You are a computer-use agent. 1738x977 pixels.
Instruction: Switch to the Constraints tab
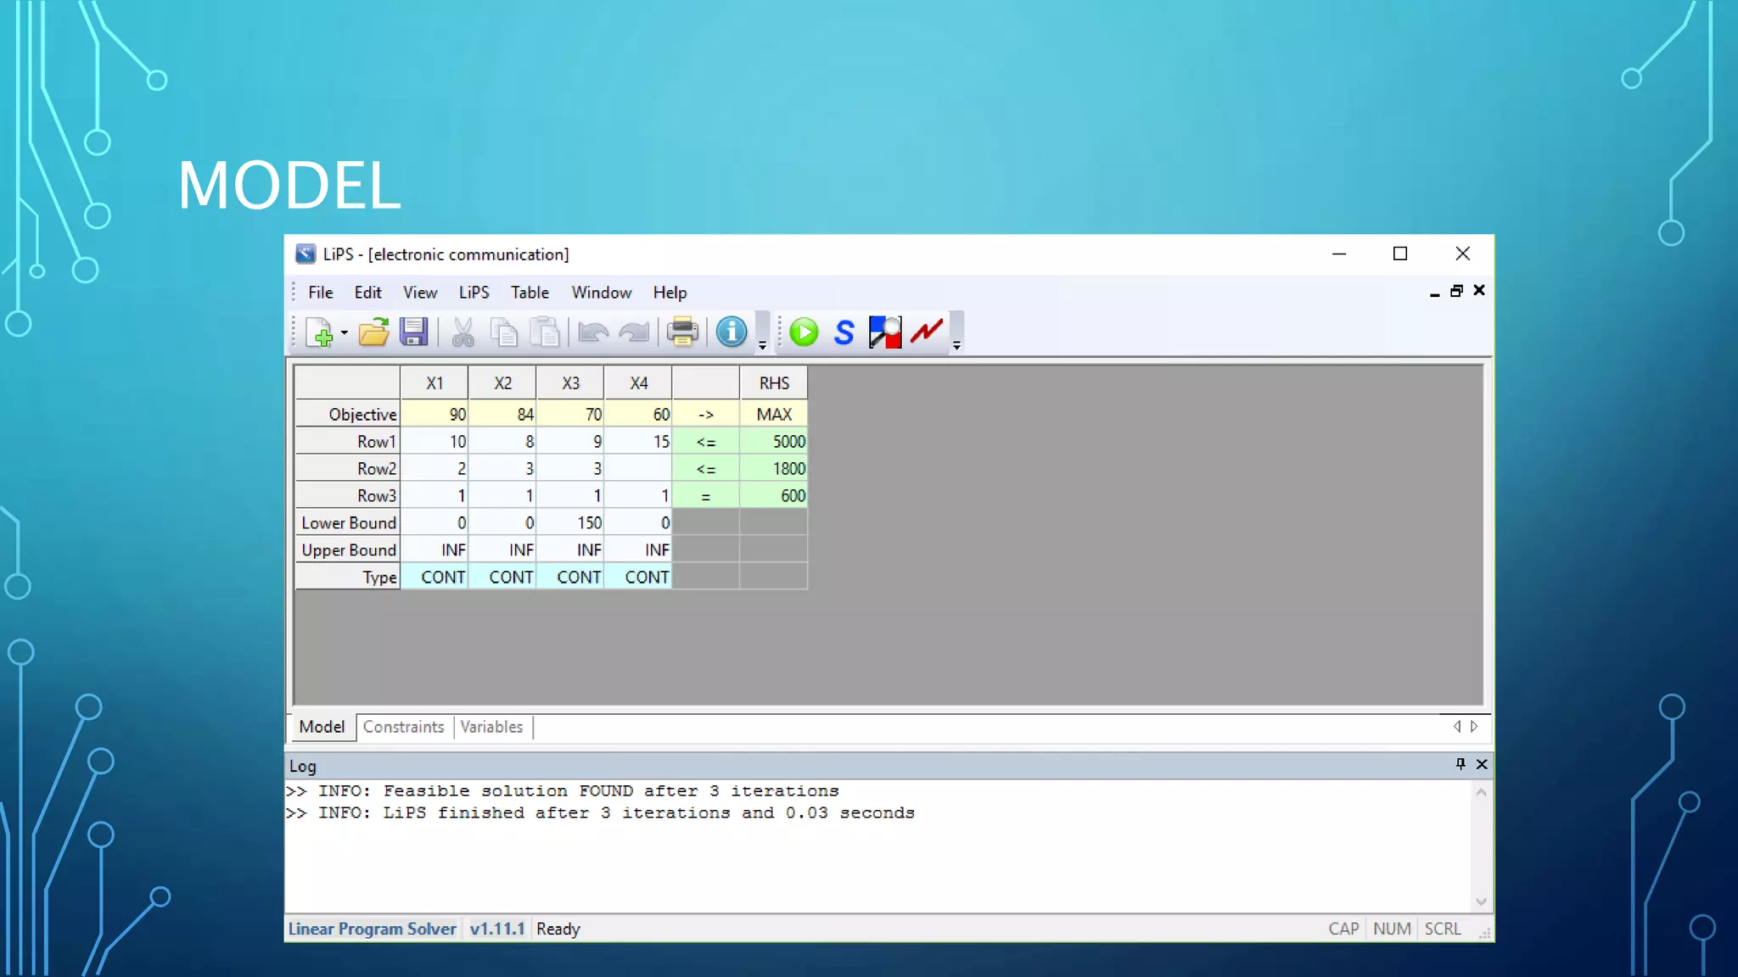[403, 727]
